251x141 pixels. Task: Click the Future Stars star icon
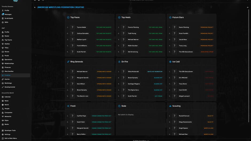(170, 17)
